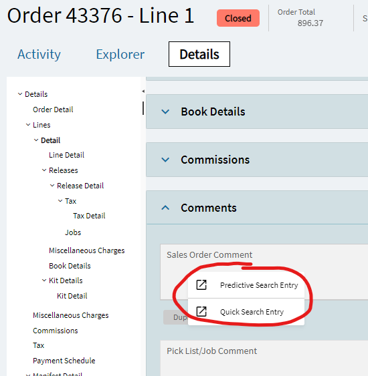The image size is (368, 376).
Task: Open Payment Schedule in the tree
Action: pyautogui.click(x=64, y=361)
